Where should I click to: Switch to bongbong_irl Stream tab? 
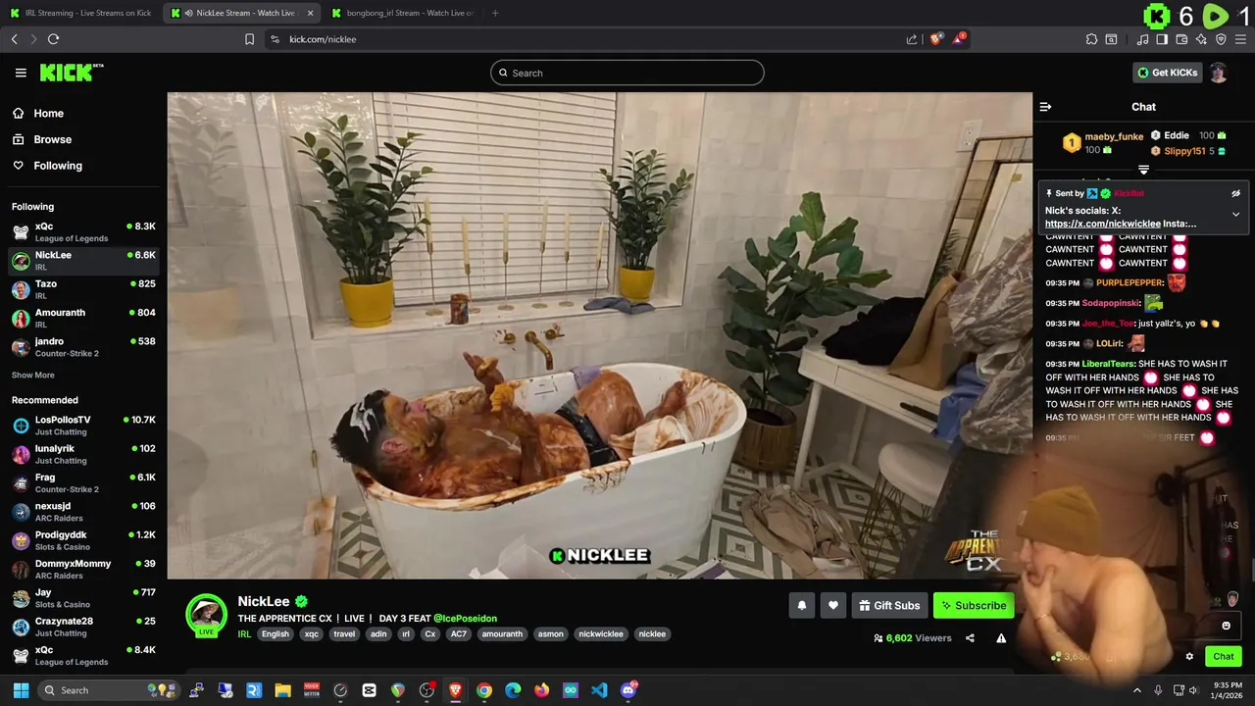coord(402,13)
